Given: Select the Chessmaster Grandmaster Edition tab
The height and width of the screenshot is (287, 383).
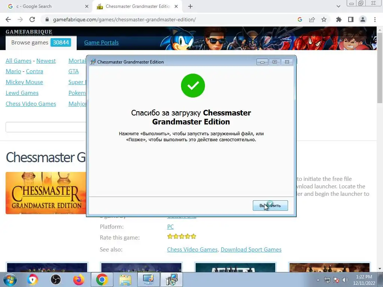Looking at the screenshot, I should point(138,6).
